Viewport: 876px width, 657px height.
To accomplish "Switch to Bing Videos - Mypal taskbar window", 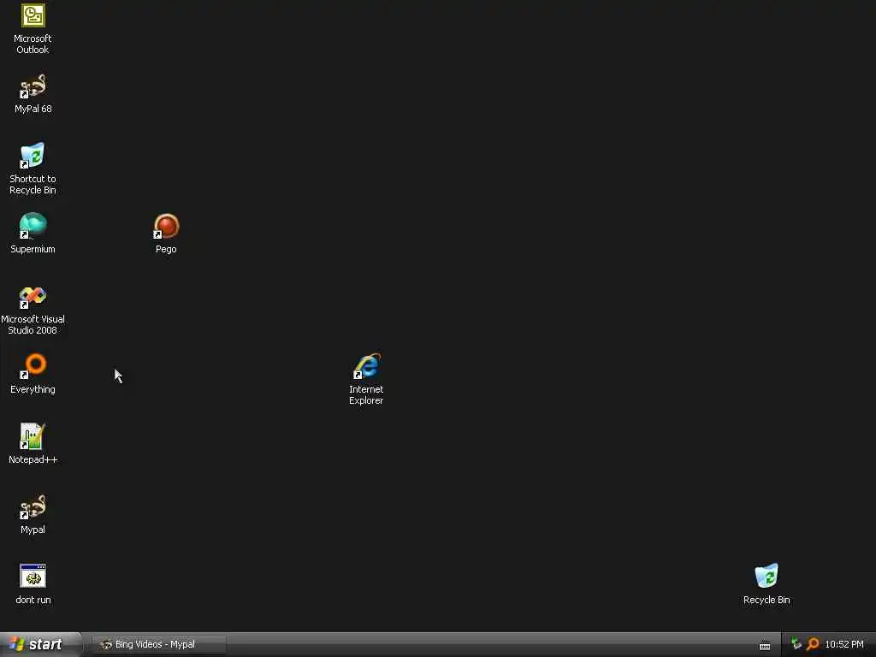I will tap(157, 644).
